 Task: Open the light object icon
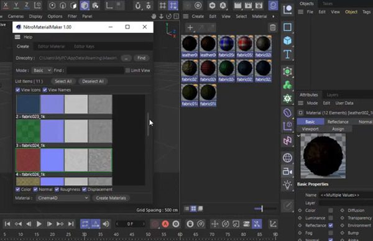[287, 184]
